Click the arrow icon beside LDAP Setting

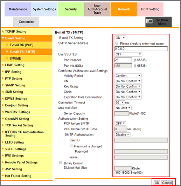tap(3, 65)
